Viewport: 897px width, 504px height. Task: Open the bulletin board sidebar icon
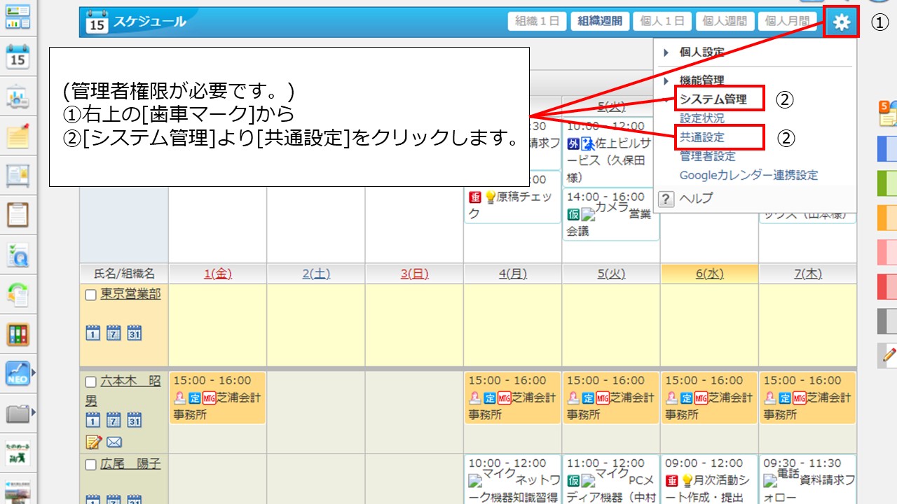pyautogui.click(x=18, y=176)
